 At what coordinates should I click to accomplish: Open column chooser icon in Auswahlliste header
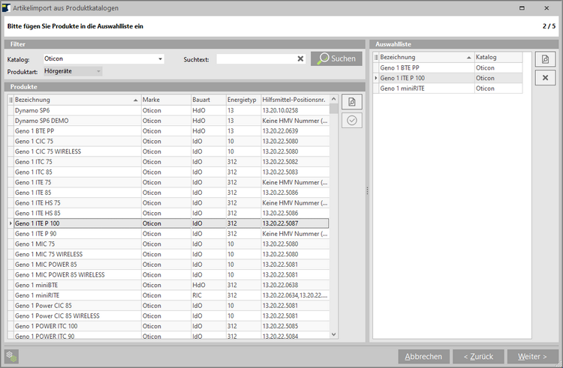pos(376,57)
